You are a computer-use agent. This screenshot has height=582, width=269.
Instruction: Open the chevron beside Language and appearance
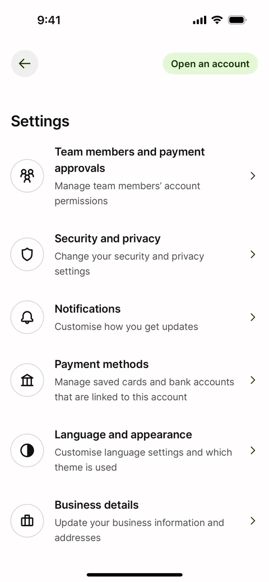point(253,450)
